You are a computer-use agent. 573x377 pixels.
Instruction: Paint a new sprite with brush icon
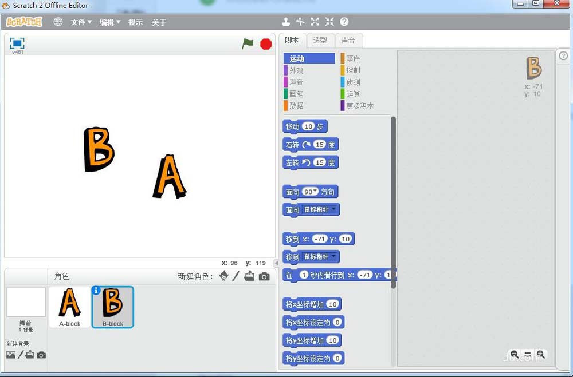(x=236, y=276)
